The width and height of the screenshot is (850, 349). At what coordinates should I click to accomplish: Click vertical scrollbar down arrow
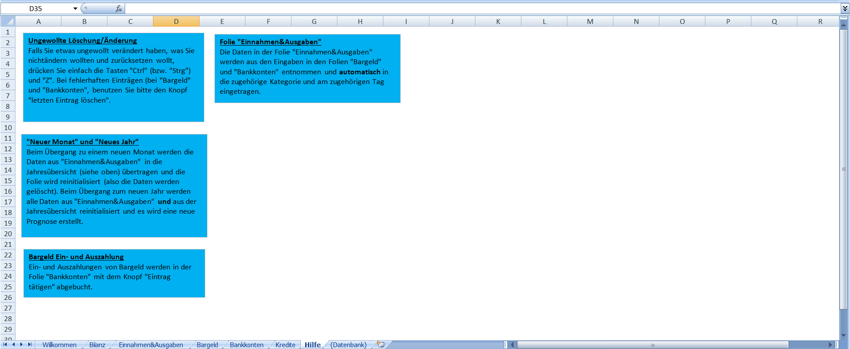coord(843,335)
